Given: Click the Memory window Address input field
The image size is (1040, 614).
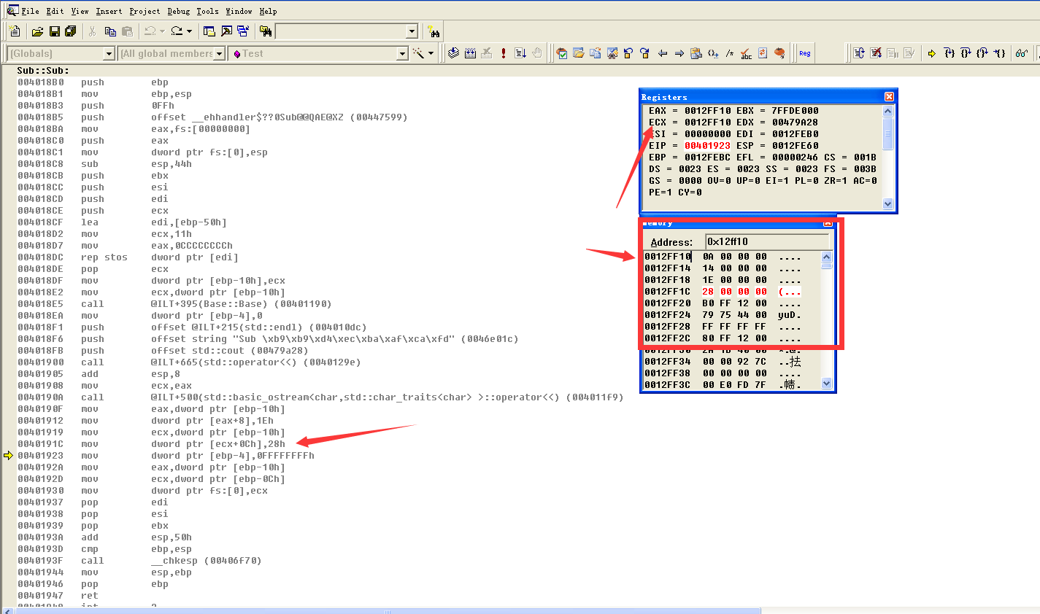Looking at the screenshot, I should (x=767, y=241).
